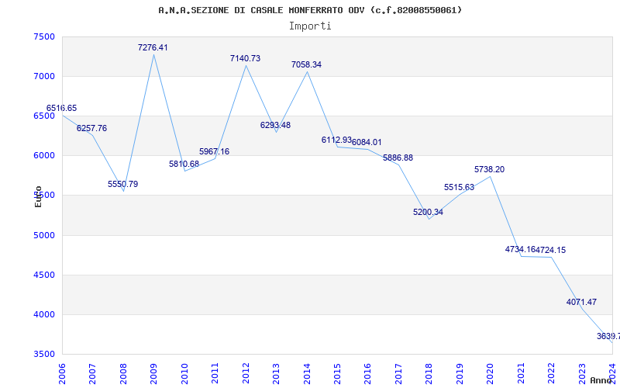
Task: Click x-axis year 2007
Action: pos(92,373)
